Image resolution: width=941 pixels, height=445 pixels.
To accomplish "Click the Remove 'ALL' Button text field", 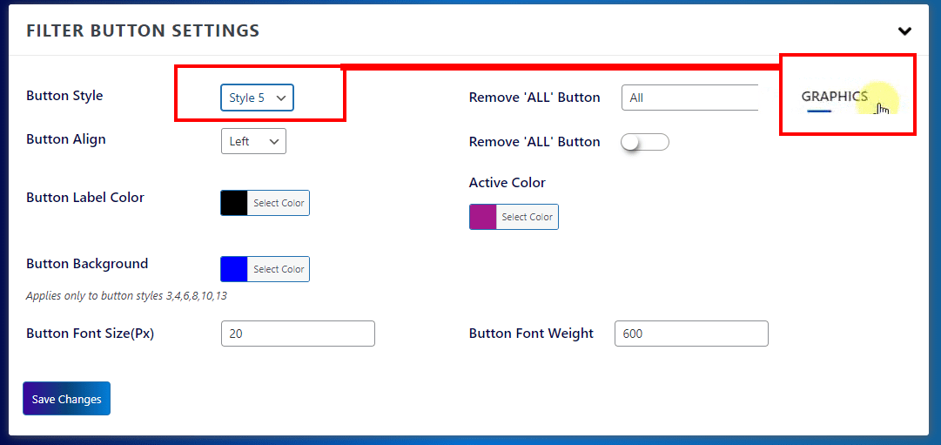I will pos(689,98).
